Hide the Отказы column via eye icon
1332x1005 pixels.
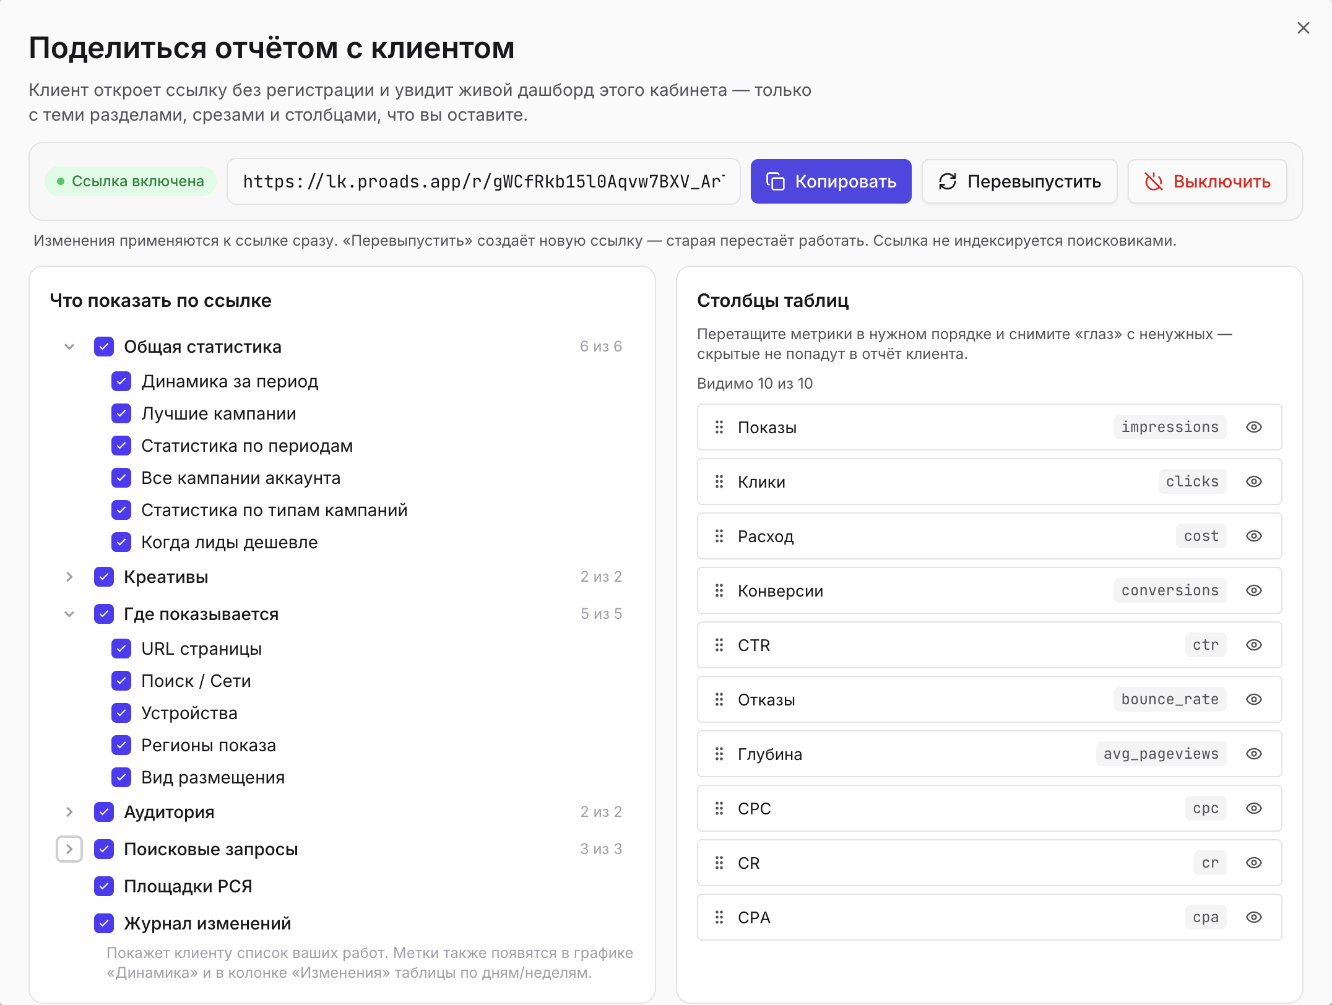coord(1254,699)
